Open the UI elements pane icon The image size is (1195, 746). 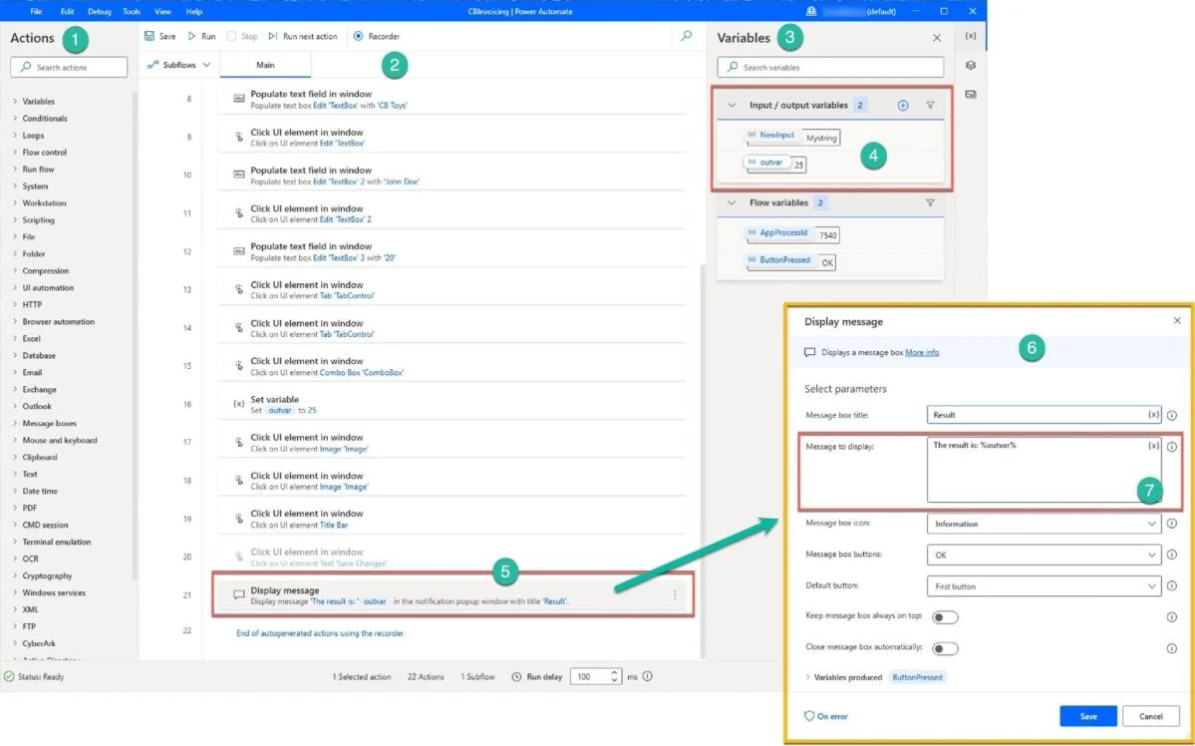(970, 66)
